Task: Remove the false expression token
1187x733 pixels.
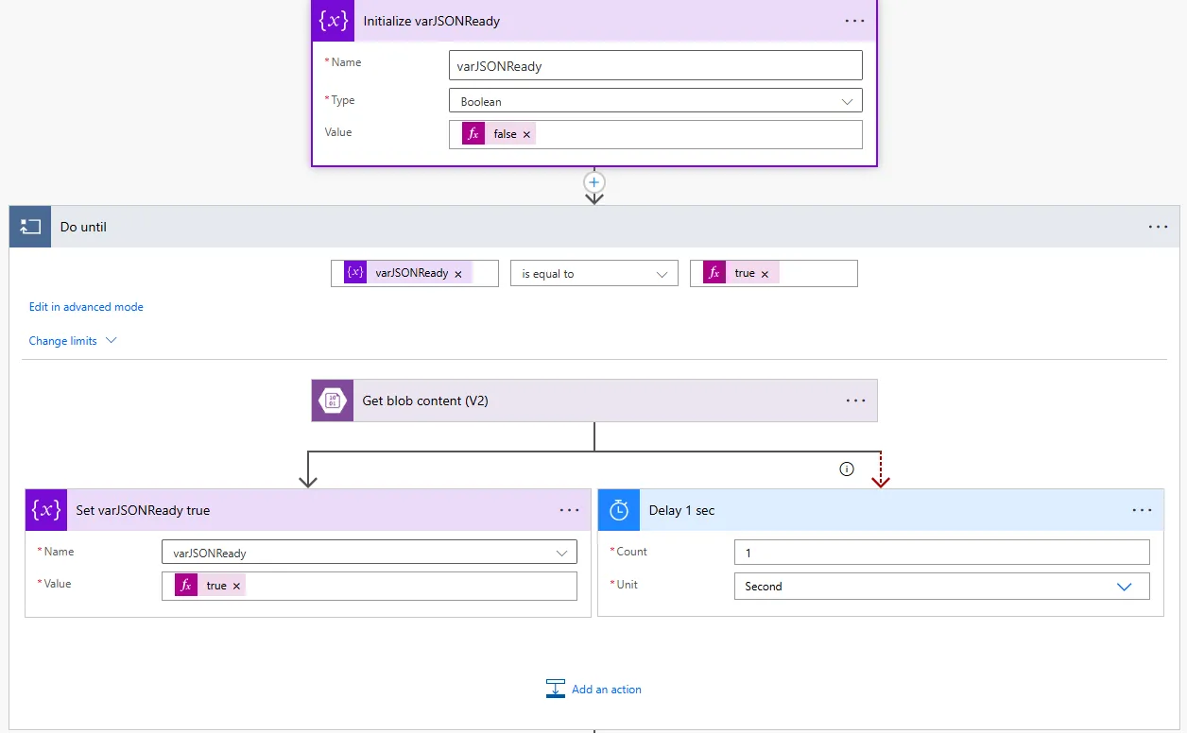Action: pyautogui.click(x=526, y=134)
